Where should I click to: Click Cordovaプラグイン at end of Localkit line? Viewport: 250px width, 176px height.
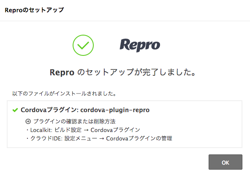[115, 130]
